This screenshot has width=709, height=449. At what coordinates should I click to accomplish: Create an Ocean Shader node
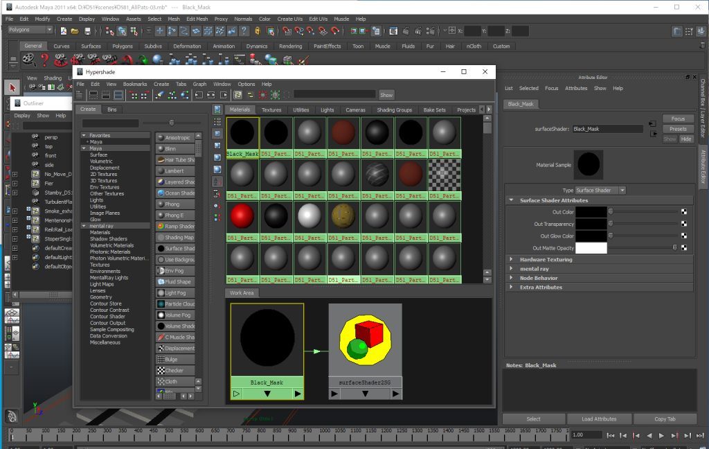(x=175, y=193)
